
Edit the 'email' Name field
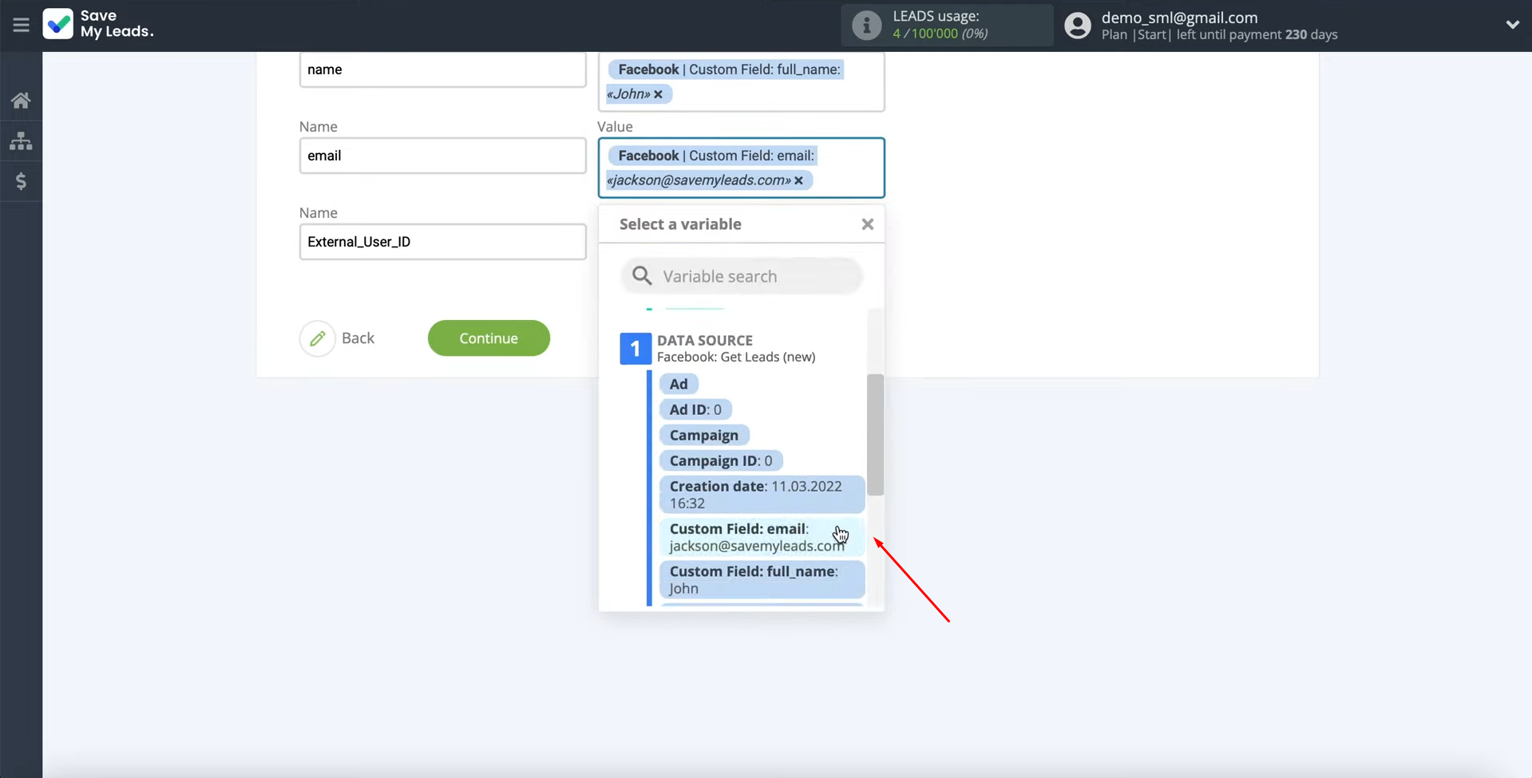(x=442, y=156)
